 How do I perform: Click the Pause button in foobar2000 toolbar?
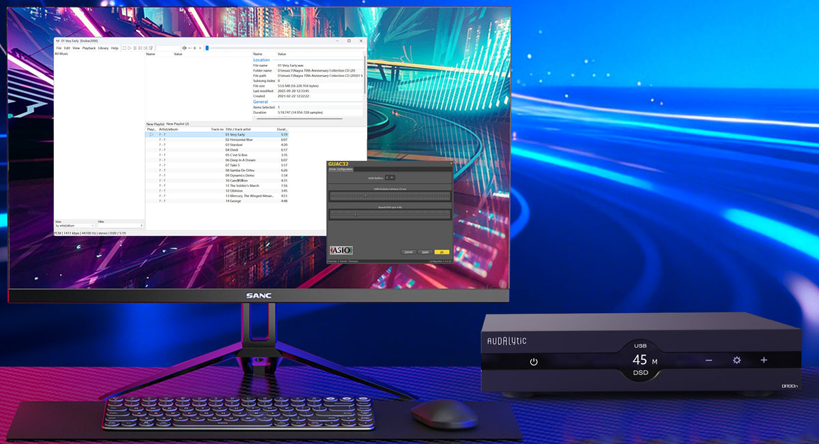[135, 48]
